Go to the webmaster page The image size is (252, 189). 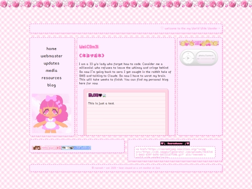coord(51,56)
